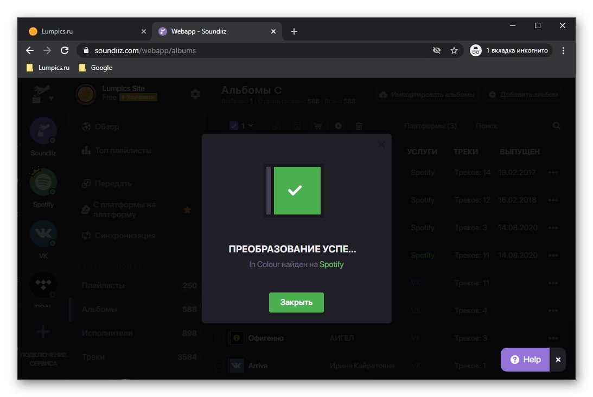Sort by the УСЛУГИ column header
593x397 pixels.
(422, 152)
